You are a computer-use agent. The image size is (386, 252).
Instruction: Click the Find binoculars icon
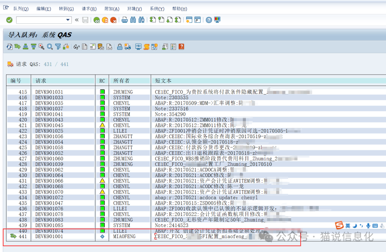click(133, 20)
